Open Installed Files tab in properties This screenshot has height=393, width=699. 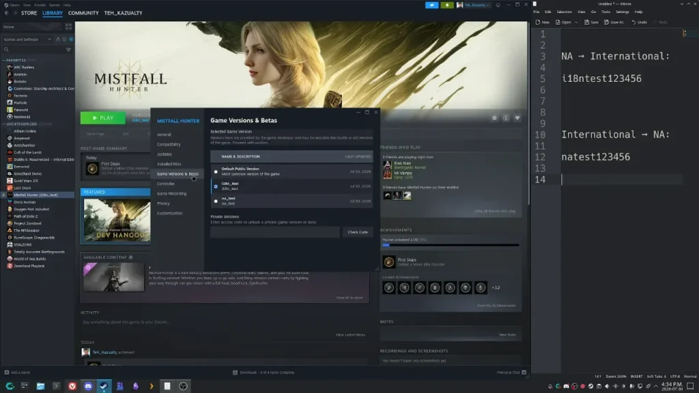point(169,164)
